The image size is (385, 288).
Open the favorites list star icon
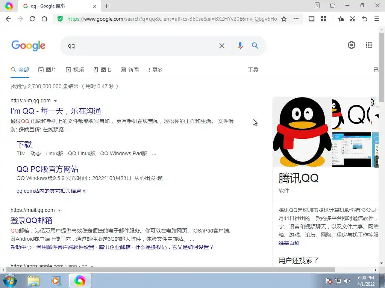pos(341,19)
